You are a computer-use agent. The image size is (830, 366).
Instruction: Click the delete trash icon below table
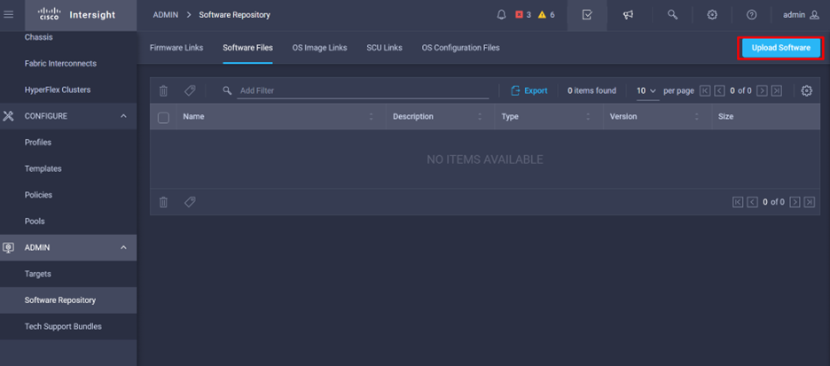pyautogui.click(x=163, y=202)
